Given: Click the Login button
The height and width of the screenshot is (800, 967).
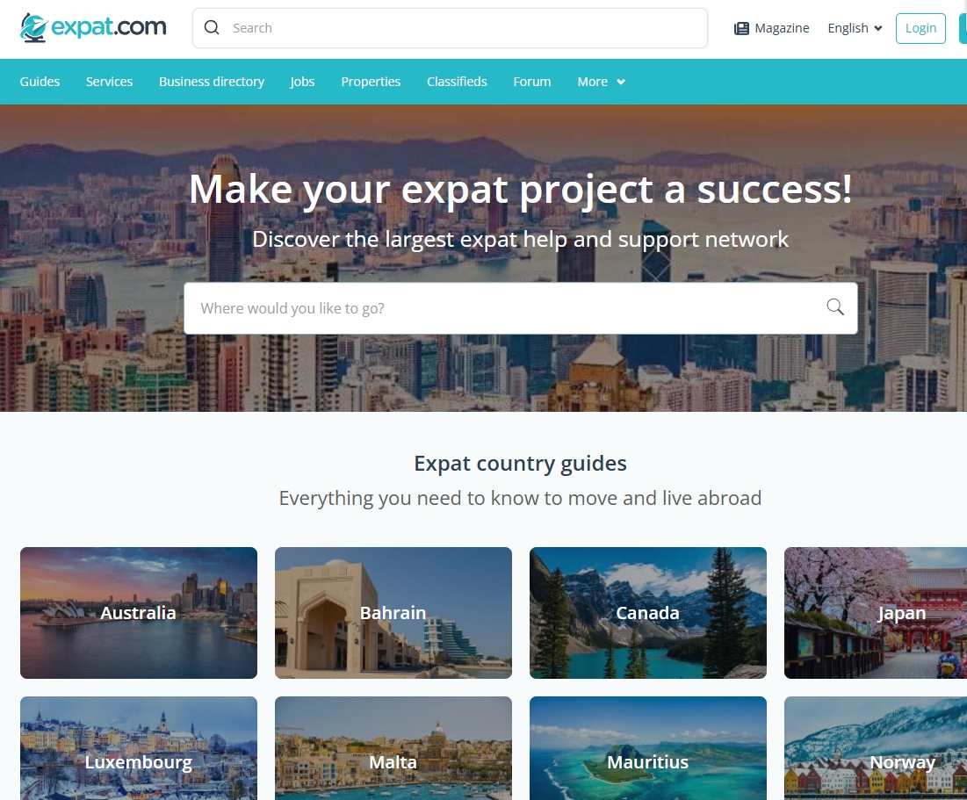Looking at the screenshot, I should point(920,28).
